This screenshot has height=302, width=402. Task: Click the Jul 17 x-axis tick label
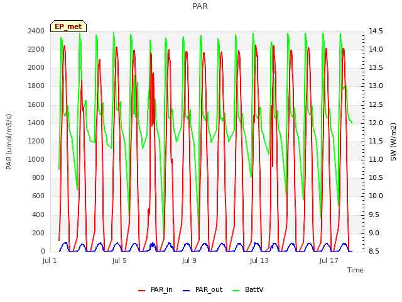click(329, 260)
